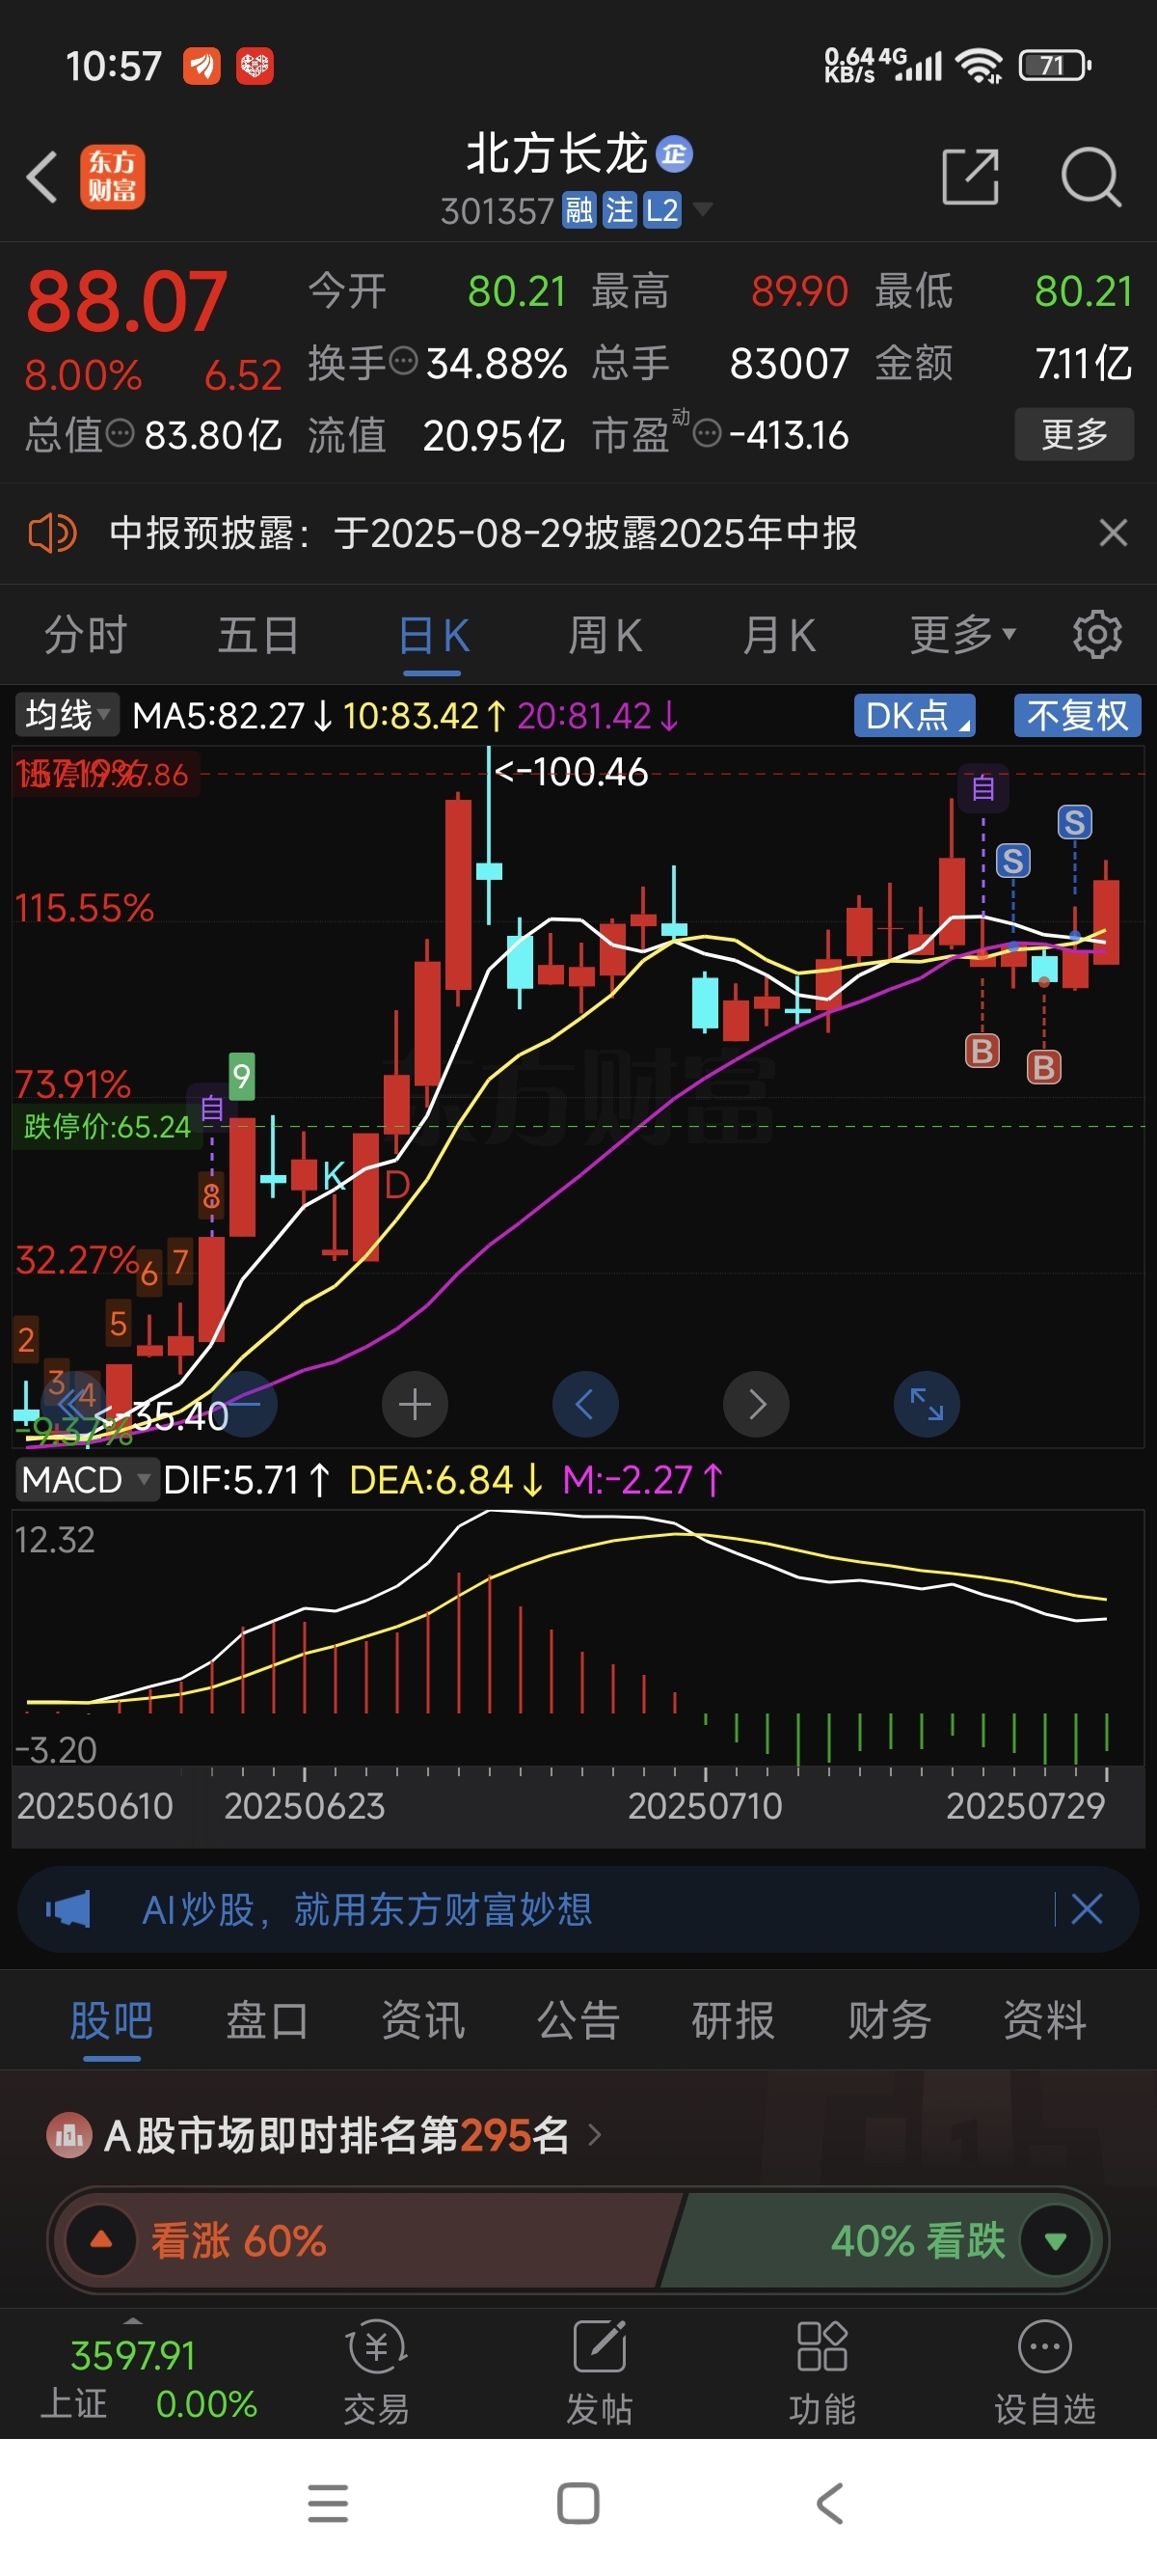
Task: Change the 不复权 adjustment option
Action: (1077, 715)
